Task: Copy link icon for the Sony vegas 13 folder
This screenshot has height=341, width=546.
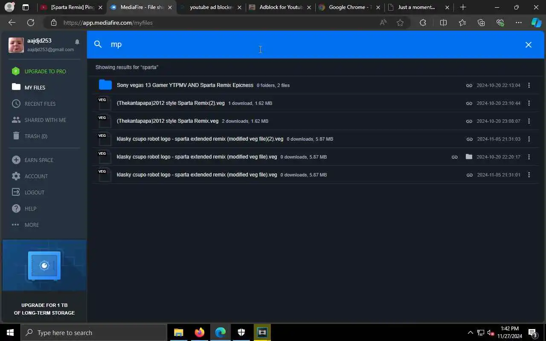Action: pos(469,85)
